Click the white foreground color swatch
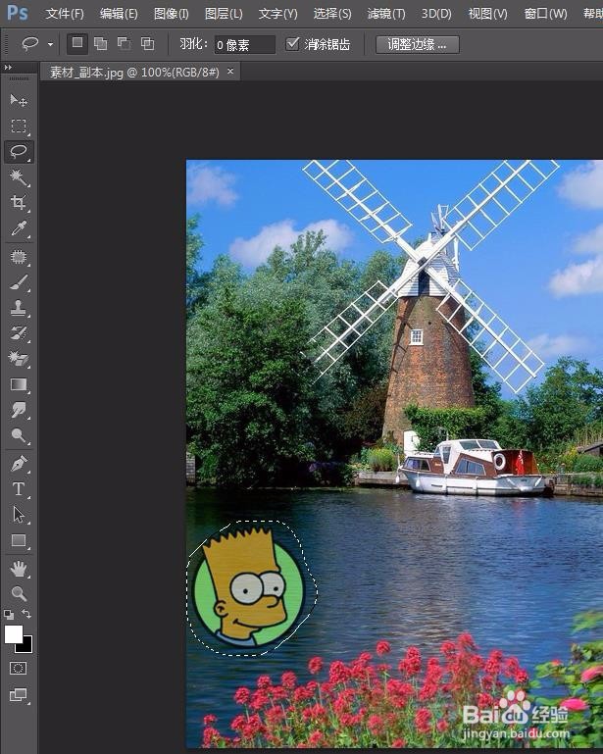Viewport: 603px width, 754px height. (x=13, y=633)
